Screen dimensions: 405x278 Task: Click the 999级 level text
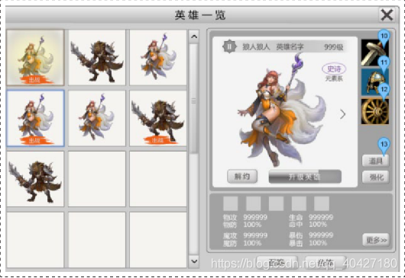[334, 47]
